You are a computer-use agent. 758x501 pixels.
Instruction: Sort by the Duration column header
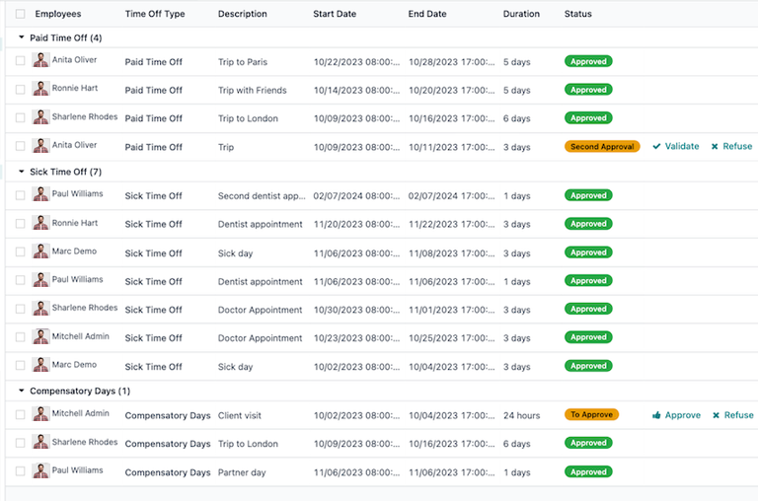(x=521, y=15)
